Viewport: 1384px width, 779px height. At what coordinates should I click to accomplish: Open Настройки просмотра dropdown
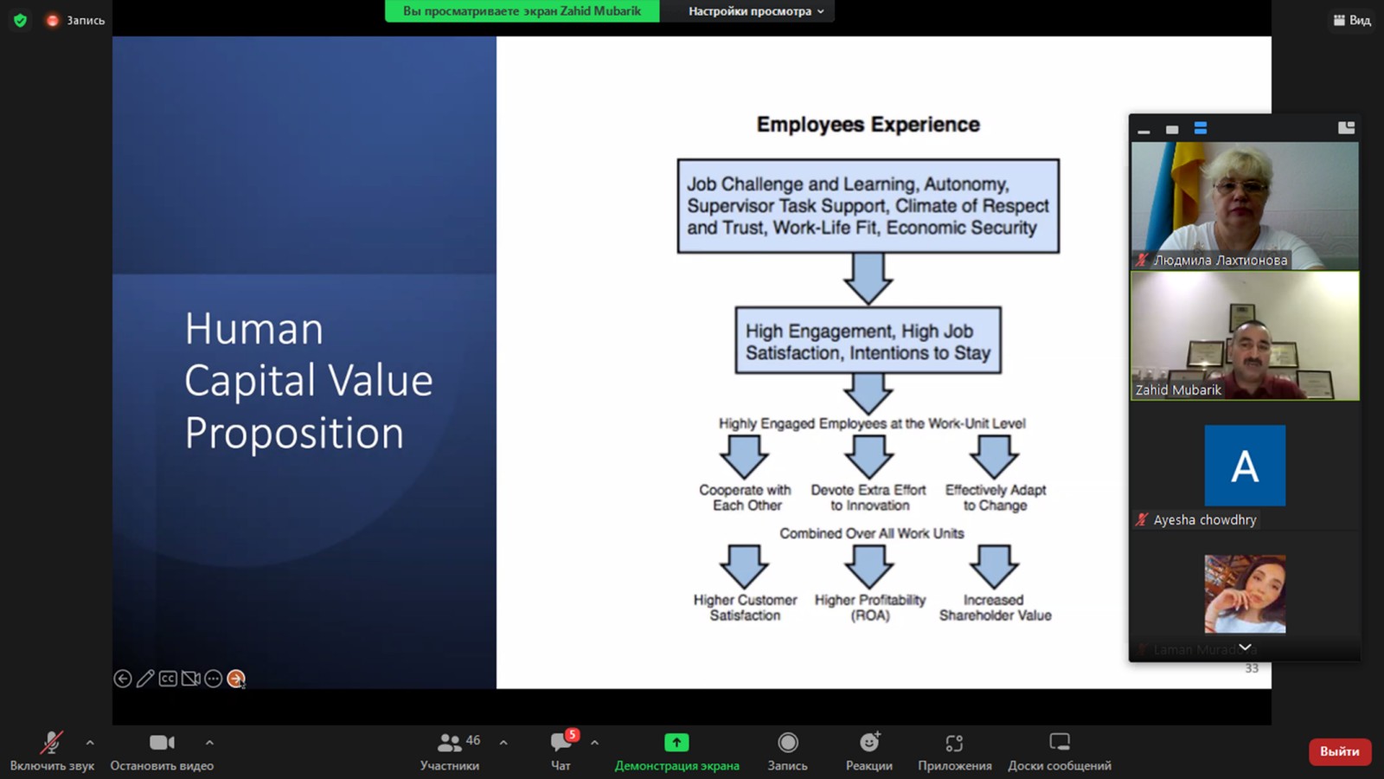pos(755,11)
